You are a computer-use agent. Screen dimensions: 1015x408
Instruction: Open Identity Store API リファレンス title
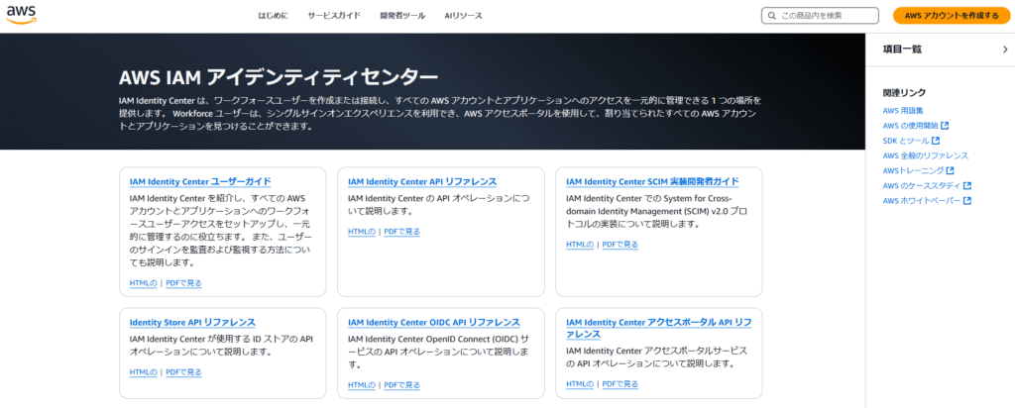coord(192,323)
